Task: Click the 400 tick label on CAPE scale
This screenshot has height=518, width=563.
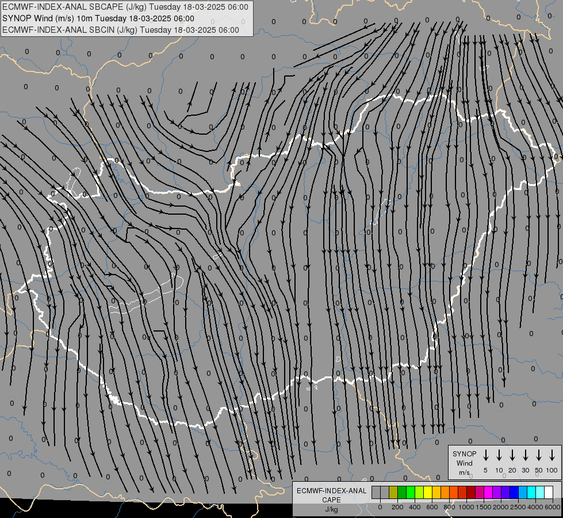Action: [x=415, y=507]
